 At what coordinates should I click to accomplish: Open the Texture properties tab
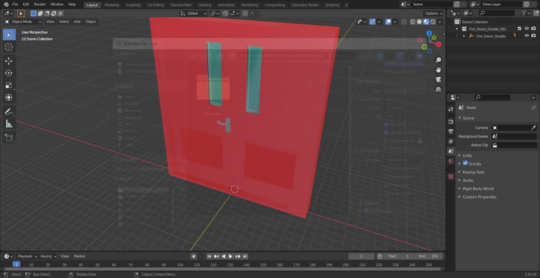click(451, 176)
